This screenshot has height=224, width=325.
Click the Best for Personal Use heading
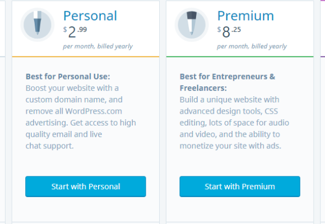68,77
